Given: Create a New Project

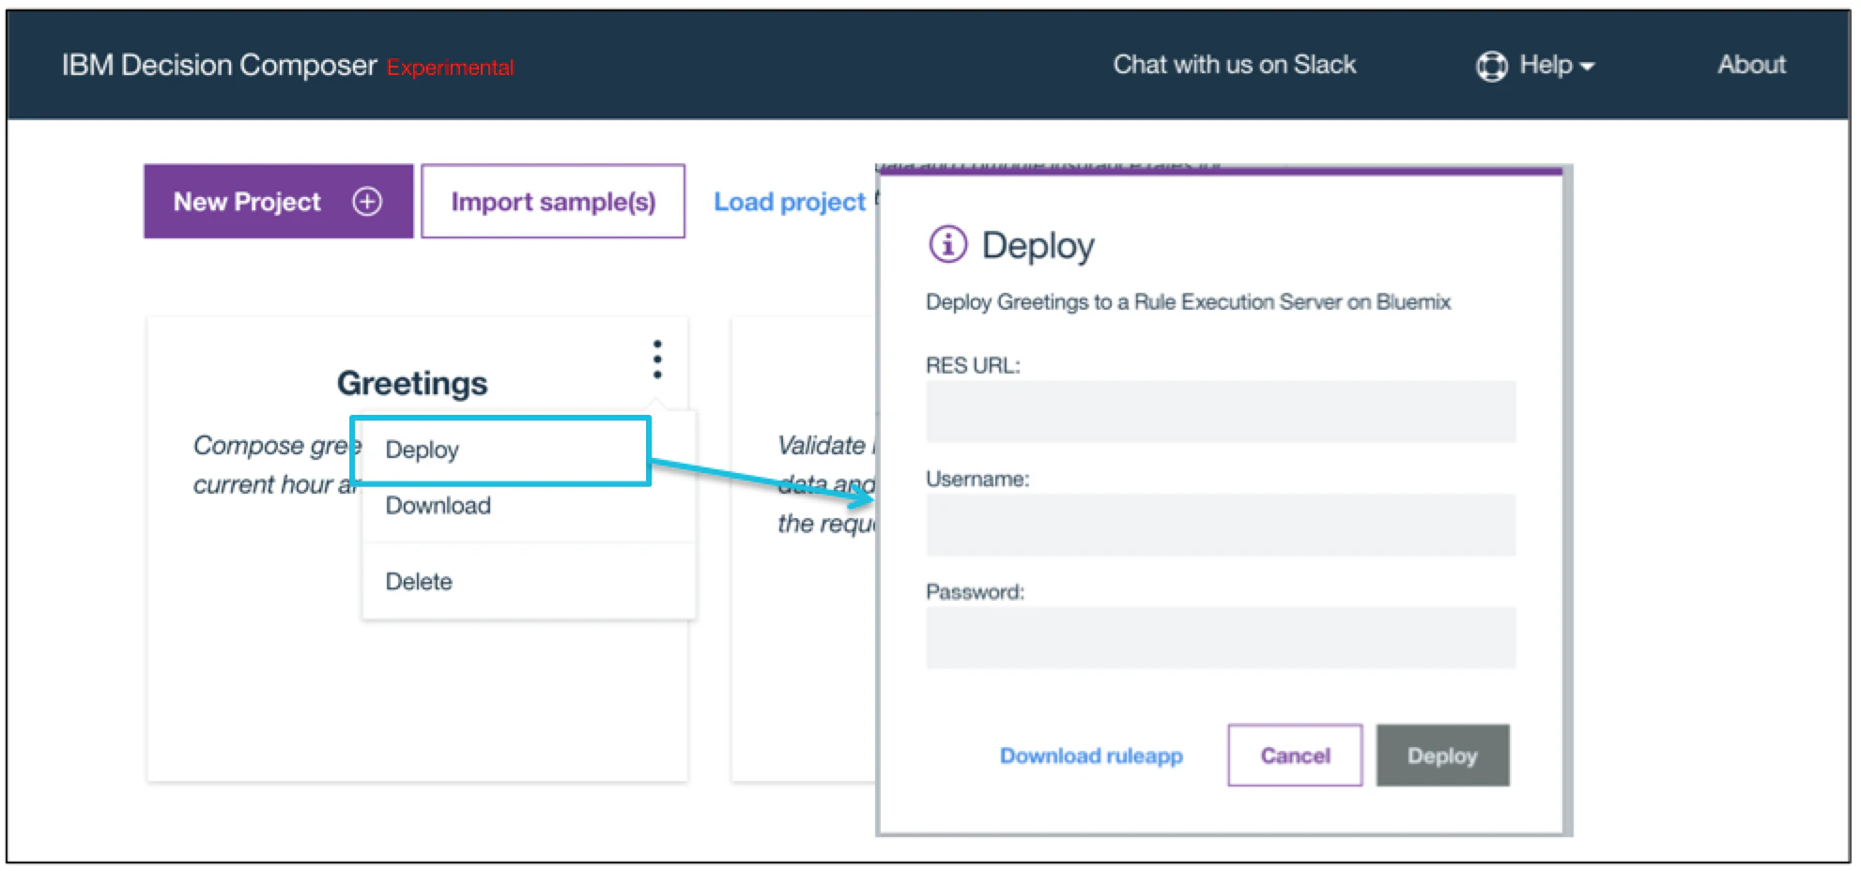Looking at the screenshot, I should pyautogui.click(x=278, y=202).
